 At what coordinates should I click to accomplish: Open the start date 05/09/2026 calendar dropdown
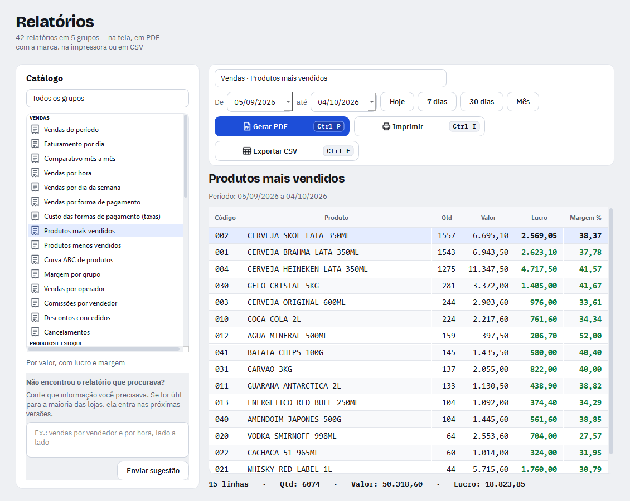click(288, 102)
